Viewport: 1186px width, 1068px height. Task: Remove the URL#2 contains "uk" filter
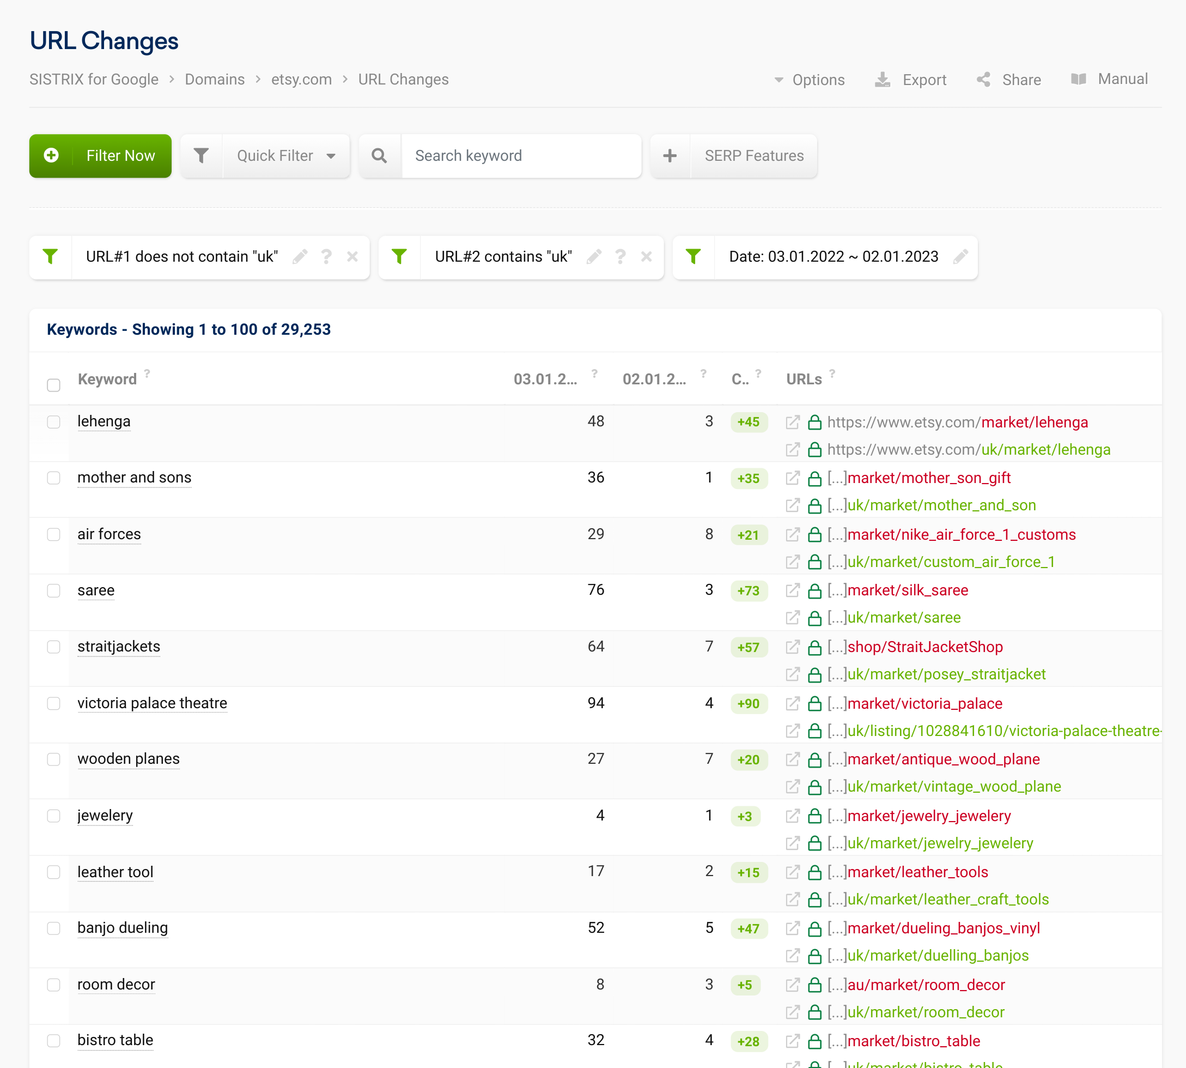[646, 256]
